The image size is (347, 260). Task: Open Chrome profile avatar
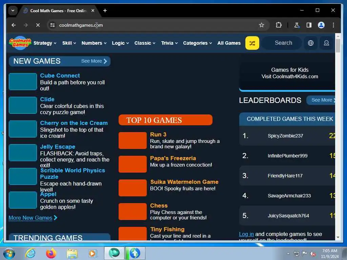pyautogui.click(x=321, y=25)
